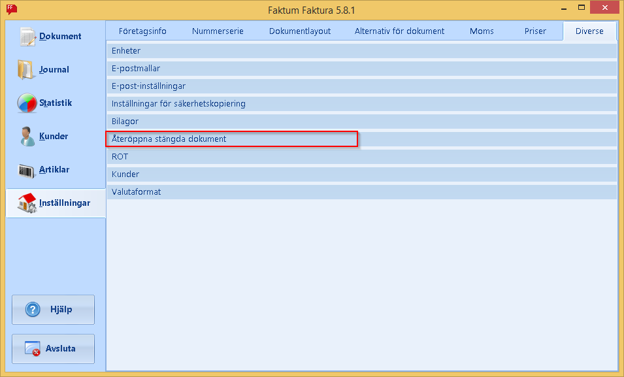Select the Moms tab

[482, 31]
